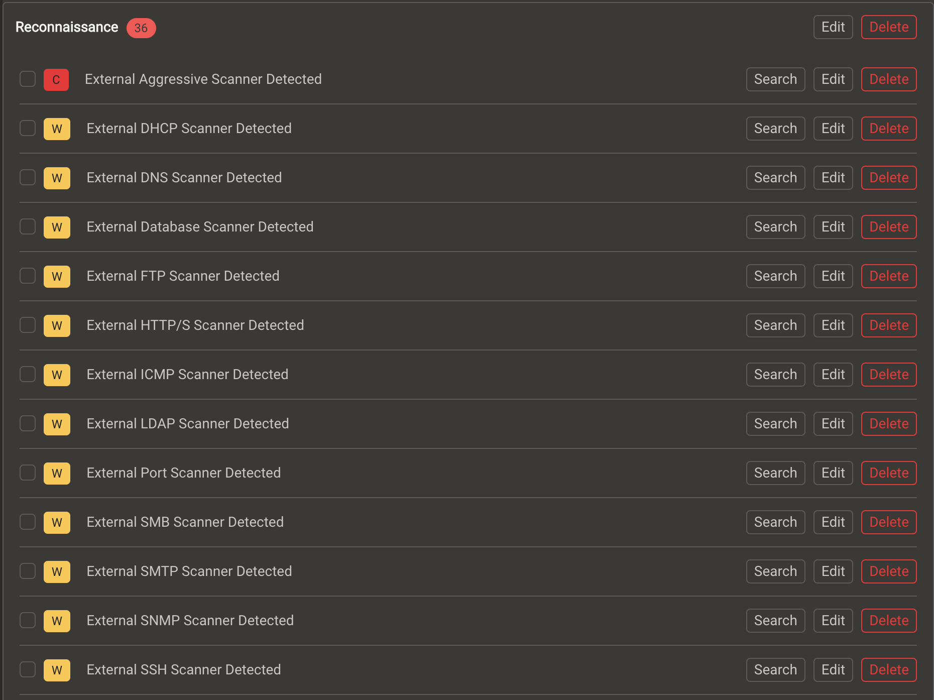
Task: Click the W badge for SMTP Scanner
Action: (57, 571)
